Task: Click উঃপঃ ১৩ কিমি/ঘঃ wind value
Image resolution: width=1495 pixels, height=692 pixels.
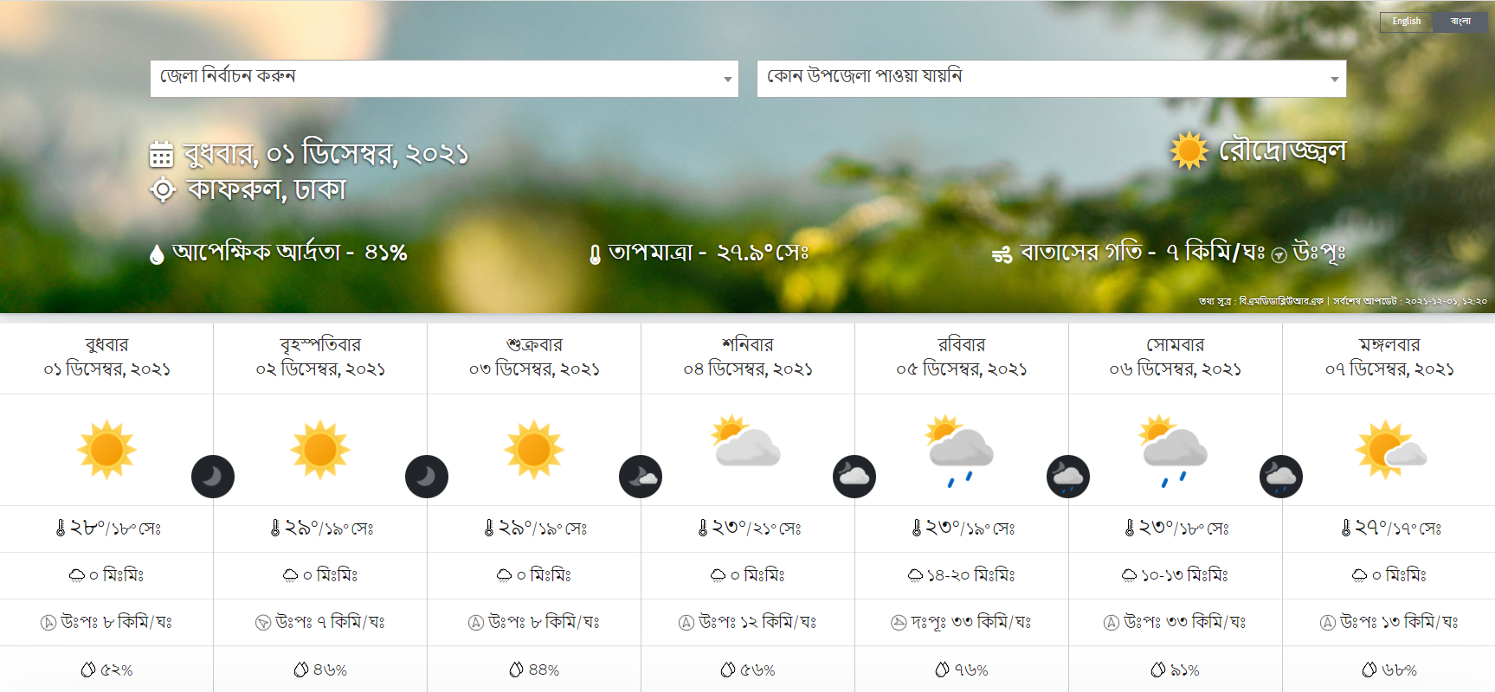Action: click(x=1399, y=622)
